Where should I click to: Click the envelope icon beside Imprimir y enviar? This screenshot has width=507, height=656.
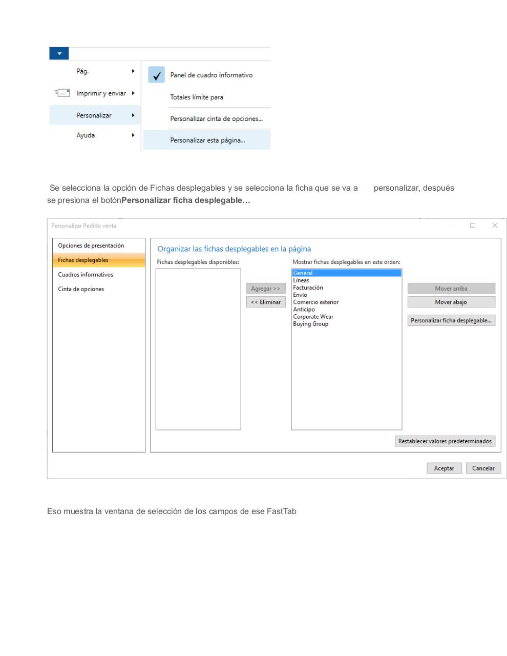[62, 93]
